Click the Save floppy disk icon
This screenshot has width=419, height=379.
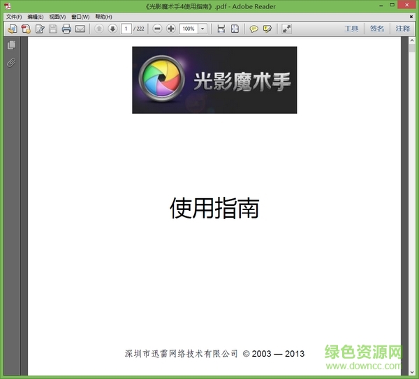click(x=53, y=29)
